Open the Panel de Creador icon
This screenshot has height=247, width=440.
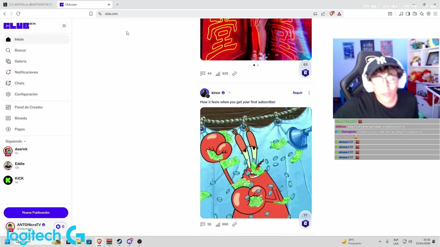pyautogui.click(x=8, y=107)
